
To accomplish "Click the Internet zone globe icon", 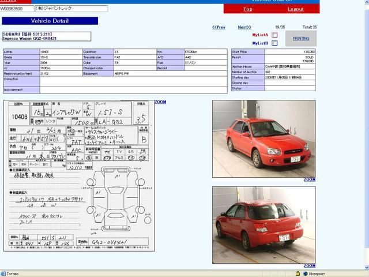I will pos(306,274).
